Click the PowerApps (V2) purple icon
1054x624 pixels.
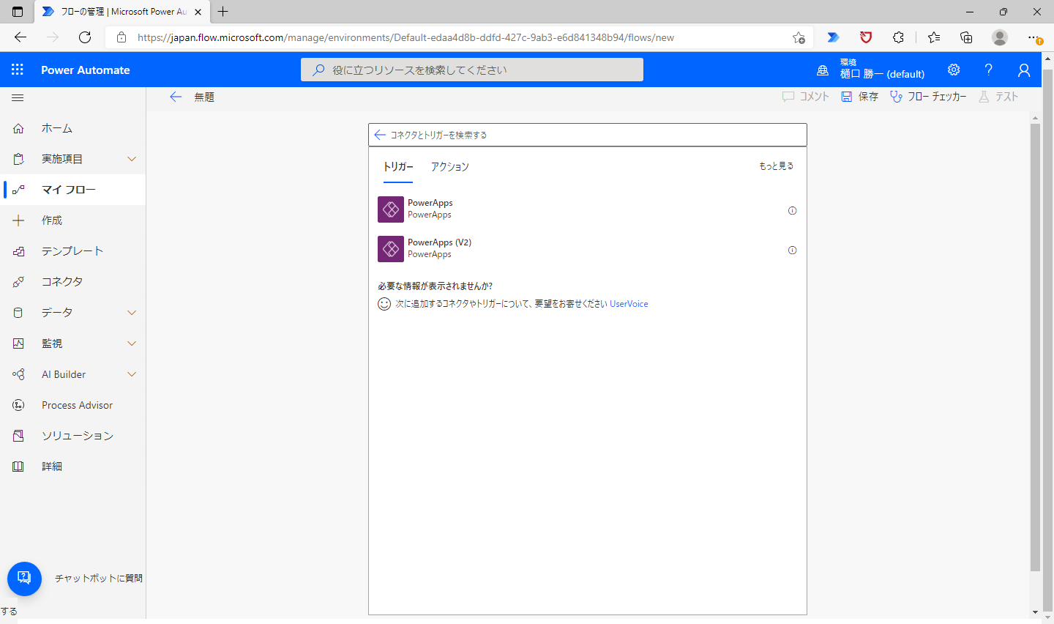click(391, 249)
